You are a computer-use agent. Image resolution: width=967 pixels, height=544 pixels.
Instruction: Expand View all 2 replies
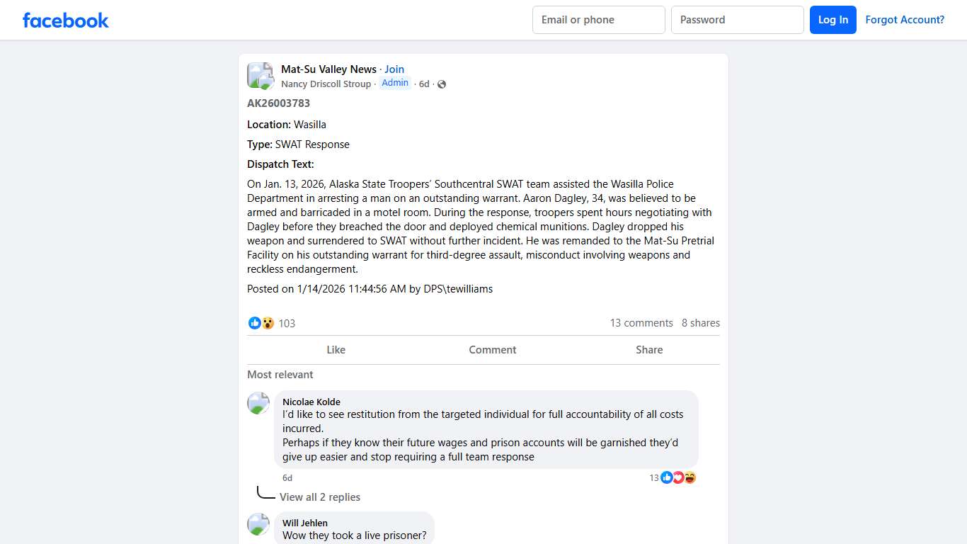[x=320, y=497]
